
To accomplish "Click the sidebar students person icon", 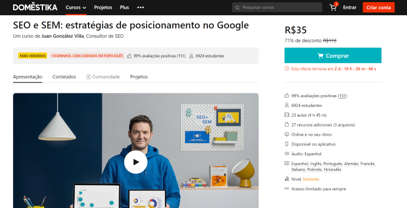I will pos(287,105).
